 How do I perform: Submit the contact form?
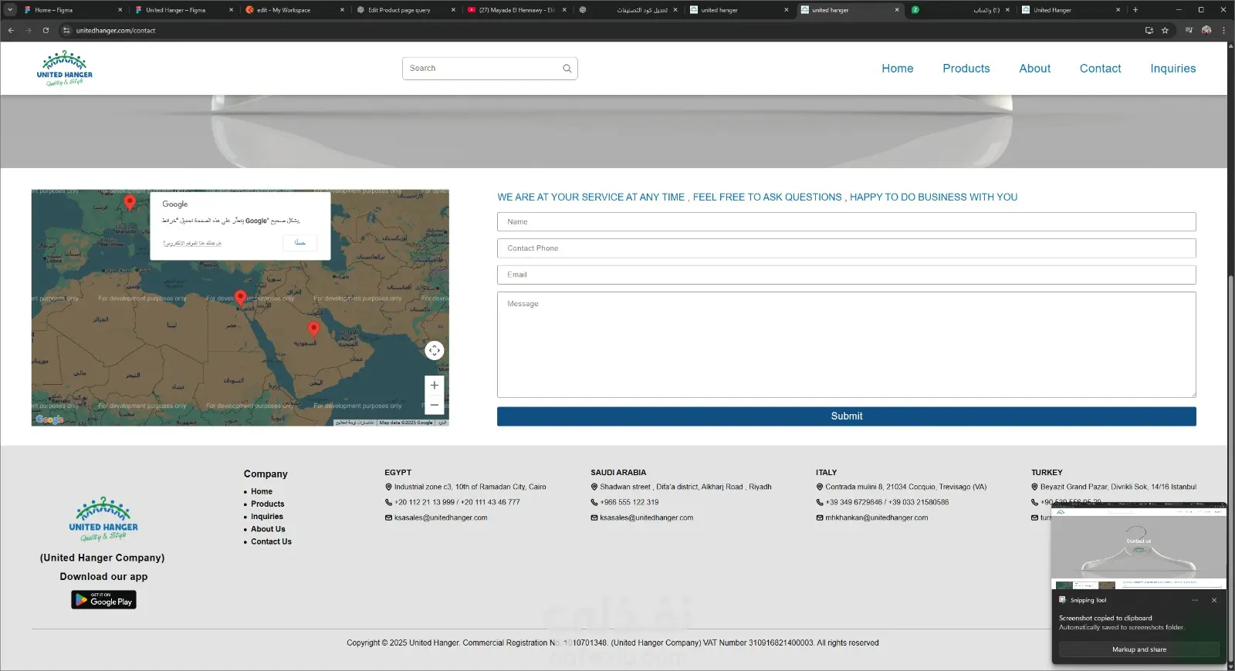pyautogui.click(x=846, y=416)
